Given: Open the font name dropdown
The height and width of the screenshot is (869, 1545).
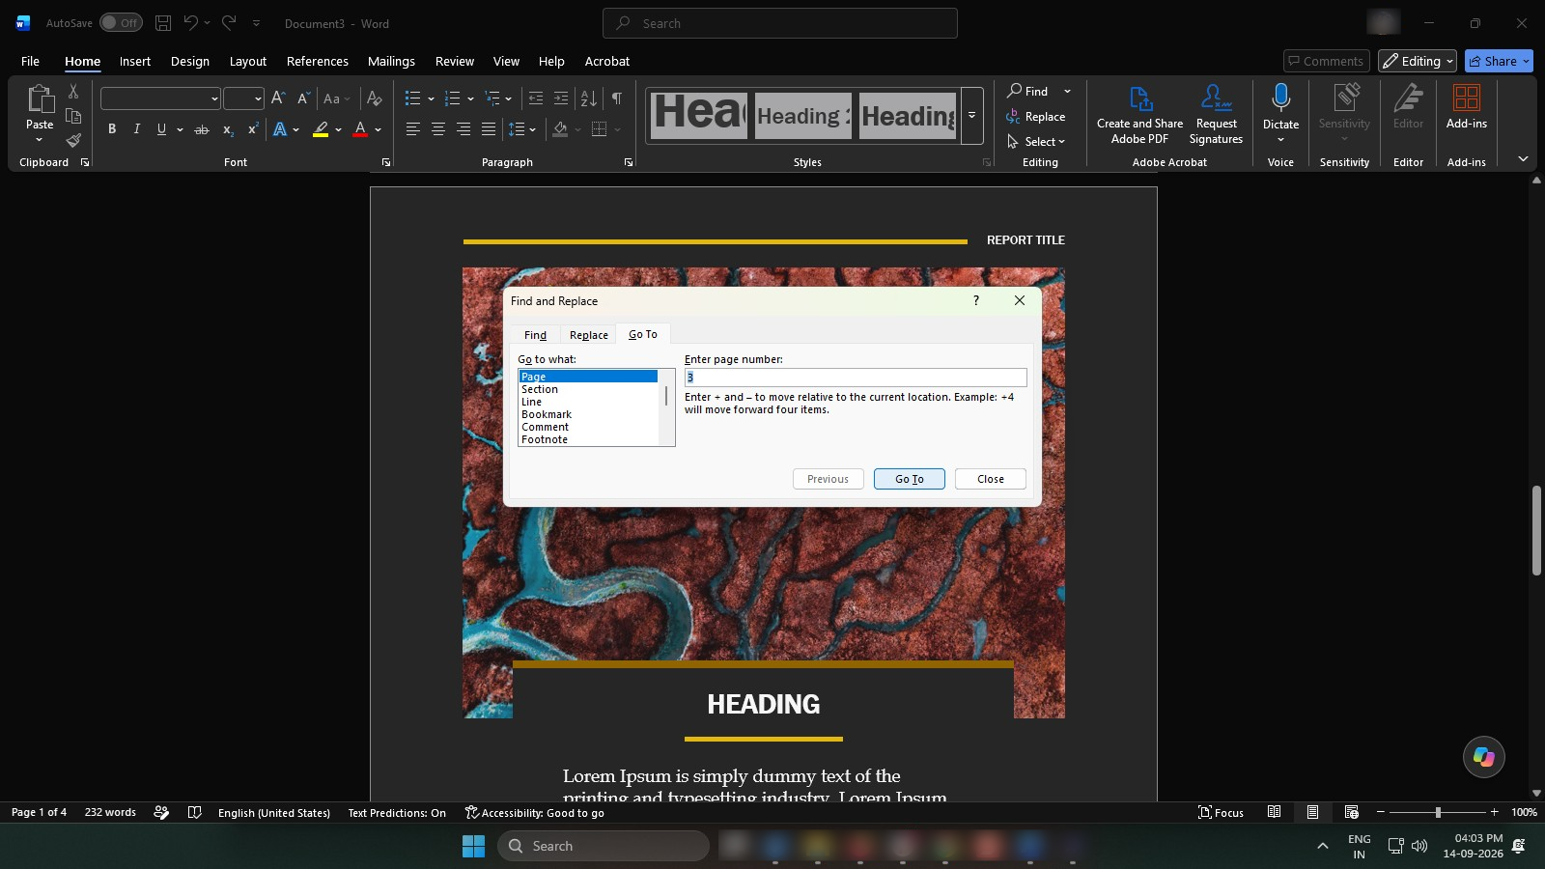Looking at the screenshot, I should pyautogui.click(x=214, y=98).
